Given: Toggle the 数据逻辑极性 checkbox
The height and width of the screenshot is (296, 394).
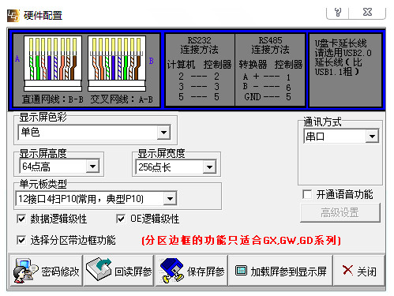Looking at the screenshot, I should pos(21,219).
